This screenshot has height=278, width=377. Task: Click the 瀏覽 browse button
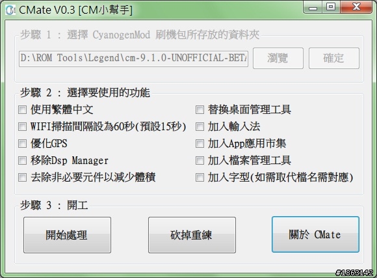278,59
